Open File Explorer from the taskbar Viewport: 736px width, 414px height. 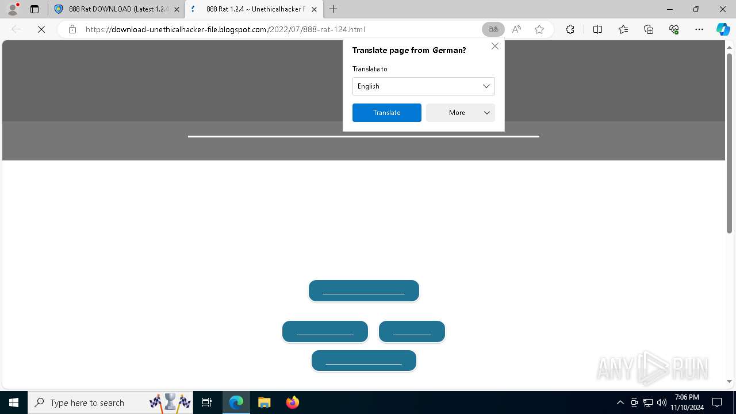pyautogui.click(x=264, y=402)
